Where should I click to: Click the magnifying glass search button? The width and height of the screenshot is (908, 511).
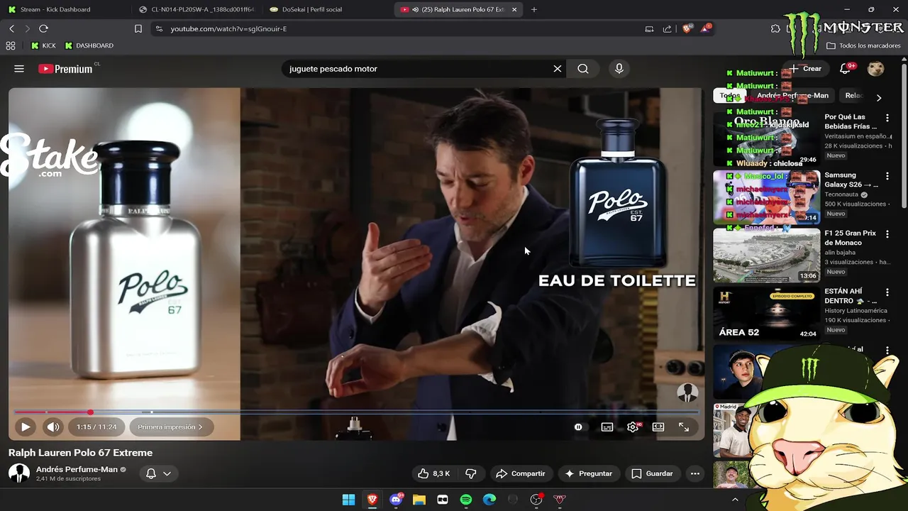click(583, 69)
